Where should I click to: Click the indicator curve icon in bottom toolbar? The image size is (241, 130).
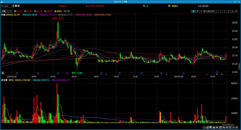207,127
